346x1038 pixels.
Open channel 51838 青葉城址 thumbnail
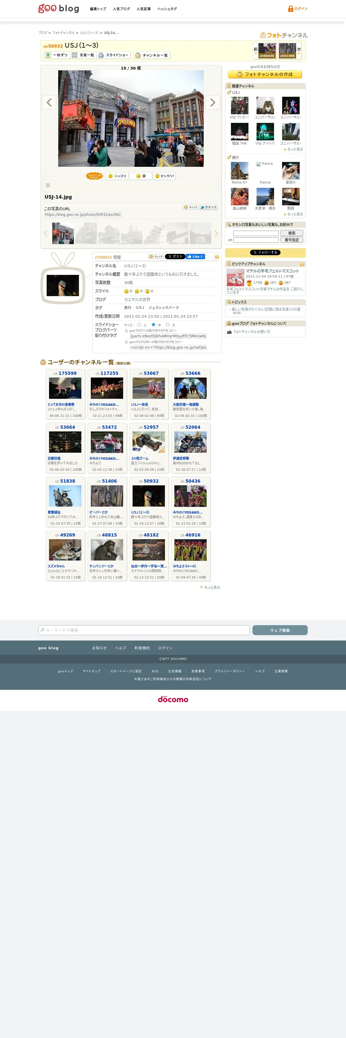pos(65,496)
